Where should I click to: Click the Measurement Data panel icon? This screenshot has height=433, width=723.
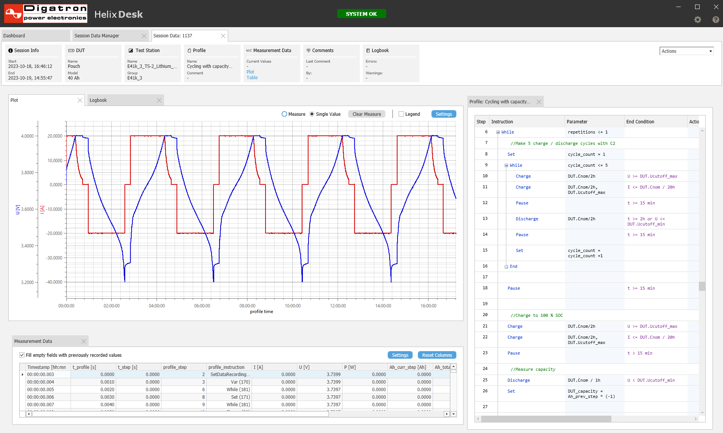[x=249, y=51]
